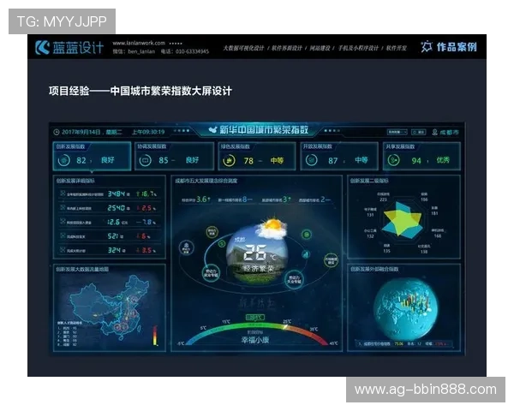Click the radar chart polygon
The height and width of the screenshot is (411, 514).
click(x=403, y=219)
